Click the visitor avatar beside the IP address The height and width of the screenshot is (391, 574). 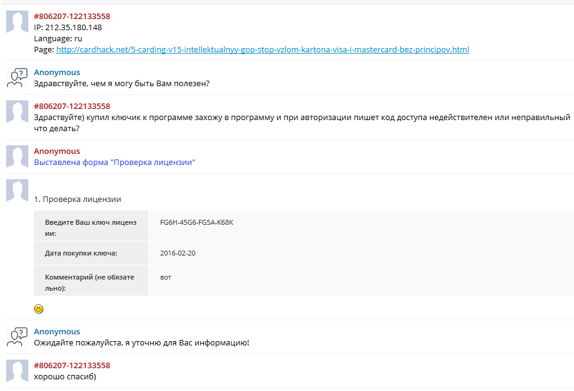point(17,22)
